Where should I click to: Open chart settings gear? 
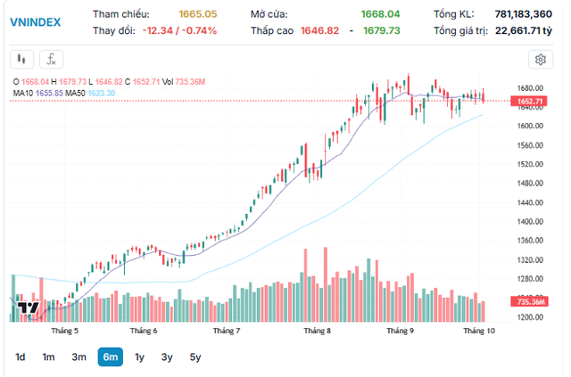pos(540,60)
